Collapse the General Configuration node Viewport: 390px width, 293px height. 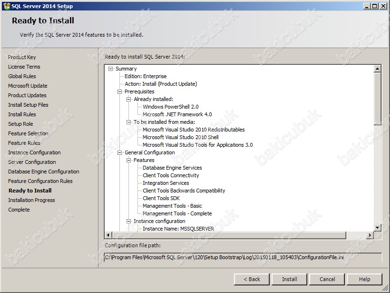(120, 152)
